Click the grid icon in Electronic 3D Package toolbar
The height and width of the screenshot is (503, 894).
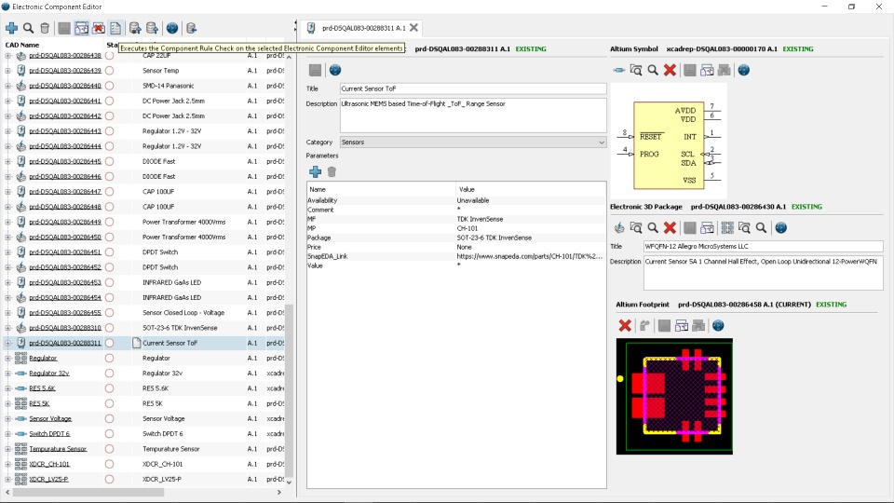(x=727, y=228)
